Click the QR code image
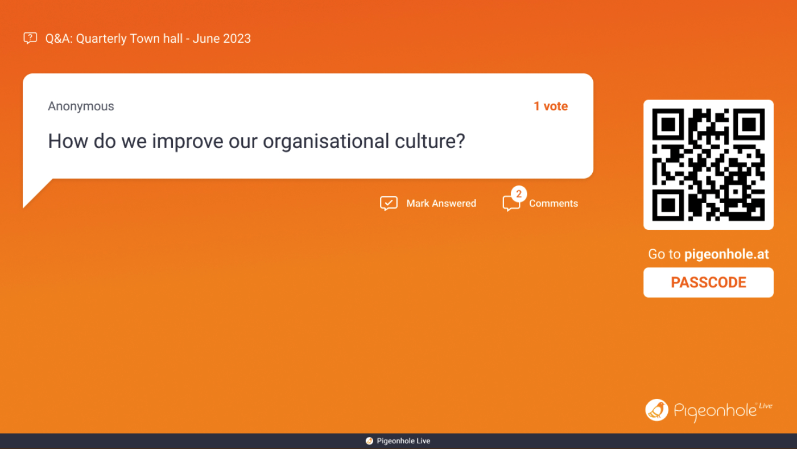Image resolution: width=797 pixels, height=449 pixels. (708, 164)
